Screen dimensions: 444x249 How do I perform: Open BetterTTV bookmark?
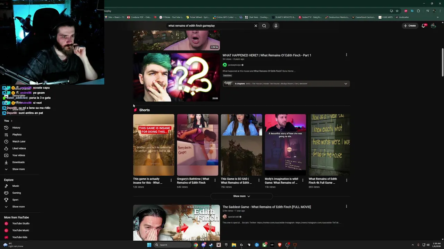click(310, 17)
